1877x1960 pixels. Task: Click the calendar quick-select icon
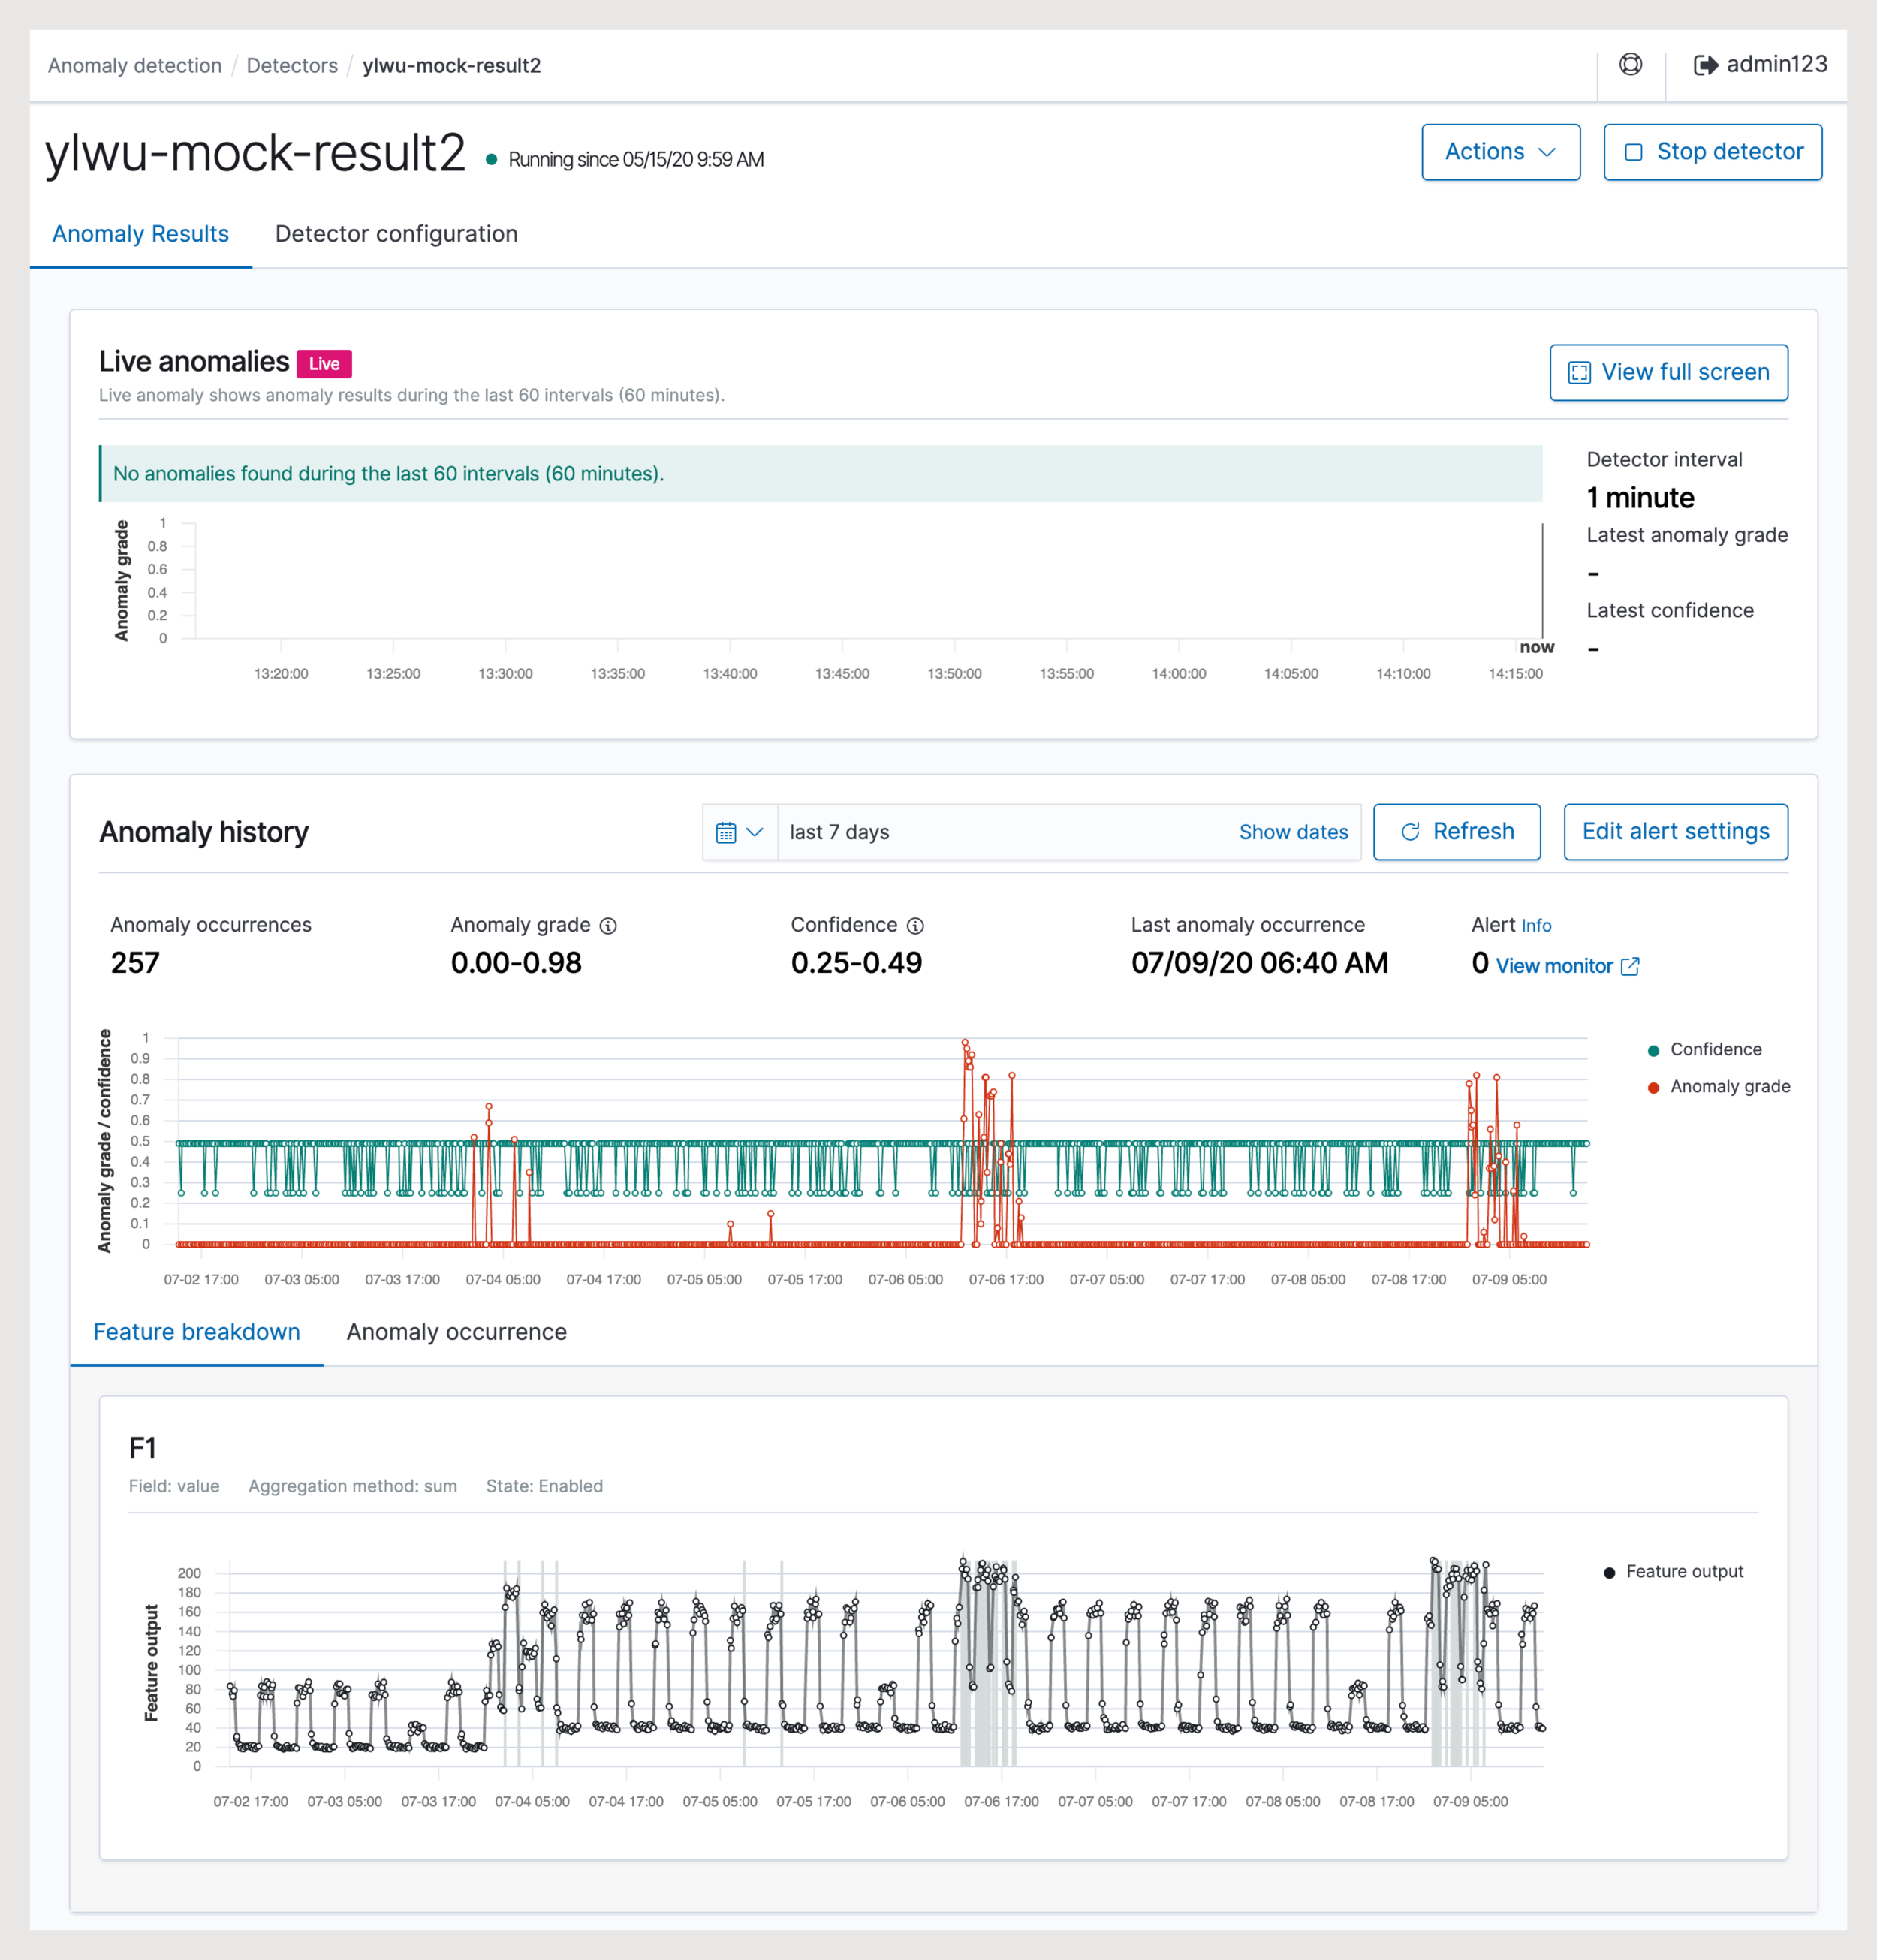726,832
